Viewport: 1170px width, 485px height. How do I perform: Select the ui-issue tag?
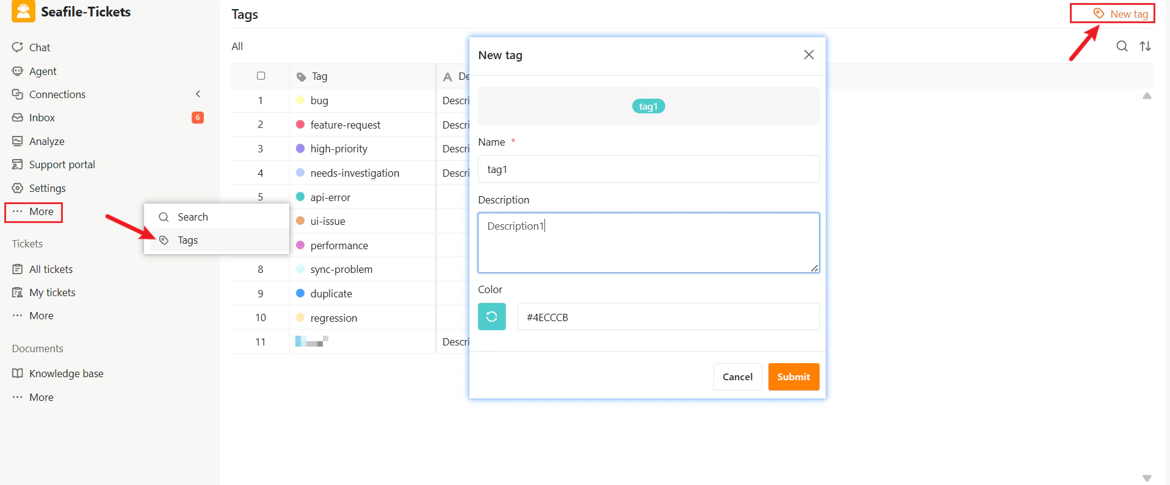point(328,221)
